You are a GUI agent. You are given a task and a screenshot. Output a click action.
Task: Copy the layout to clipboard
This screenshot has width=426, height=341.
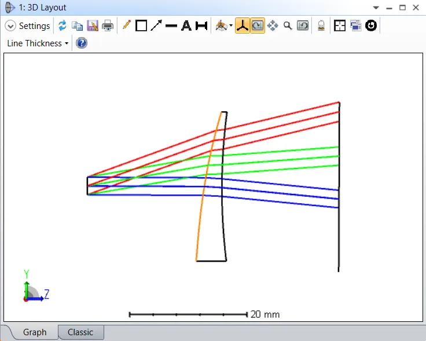pyautogui.click(x=77, y=26)
